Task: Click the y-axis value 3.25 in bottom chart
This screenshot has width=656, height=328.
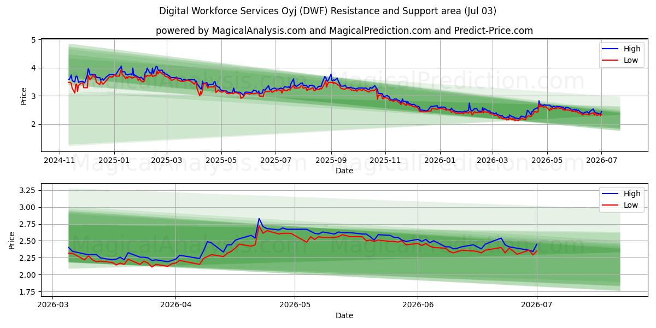Action: pos(28,190)
